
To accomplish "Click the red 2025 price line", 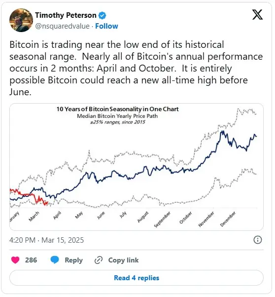I will [x=30, y=197].
